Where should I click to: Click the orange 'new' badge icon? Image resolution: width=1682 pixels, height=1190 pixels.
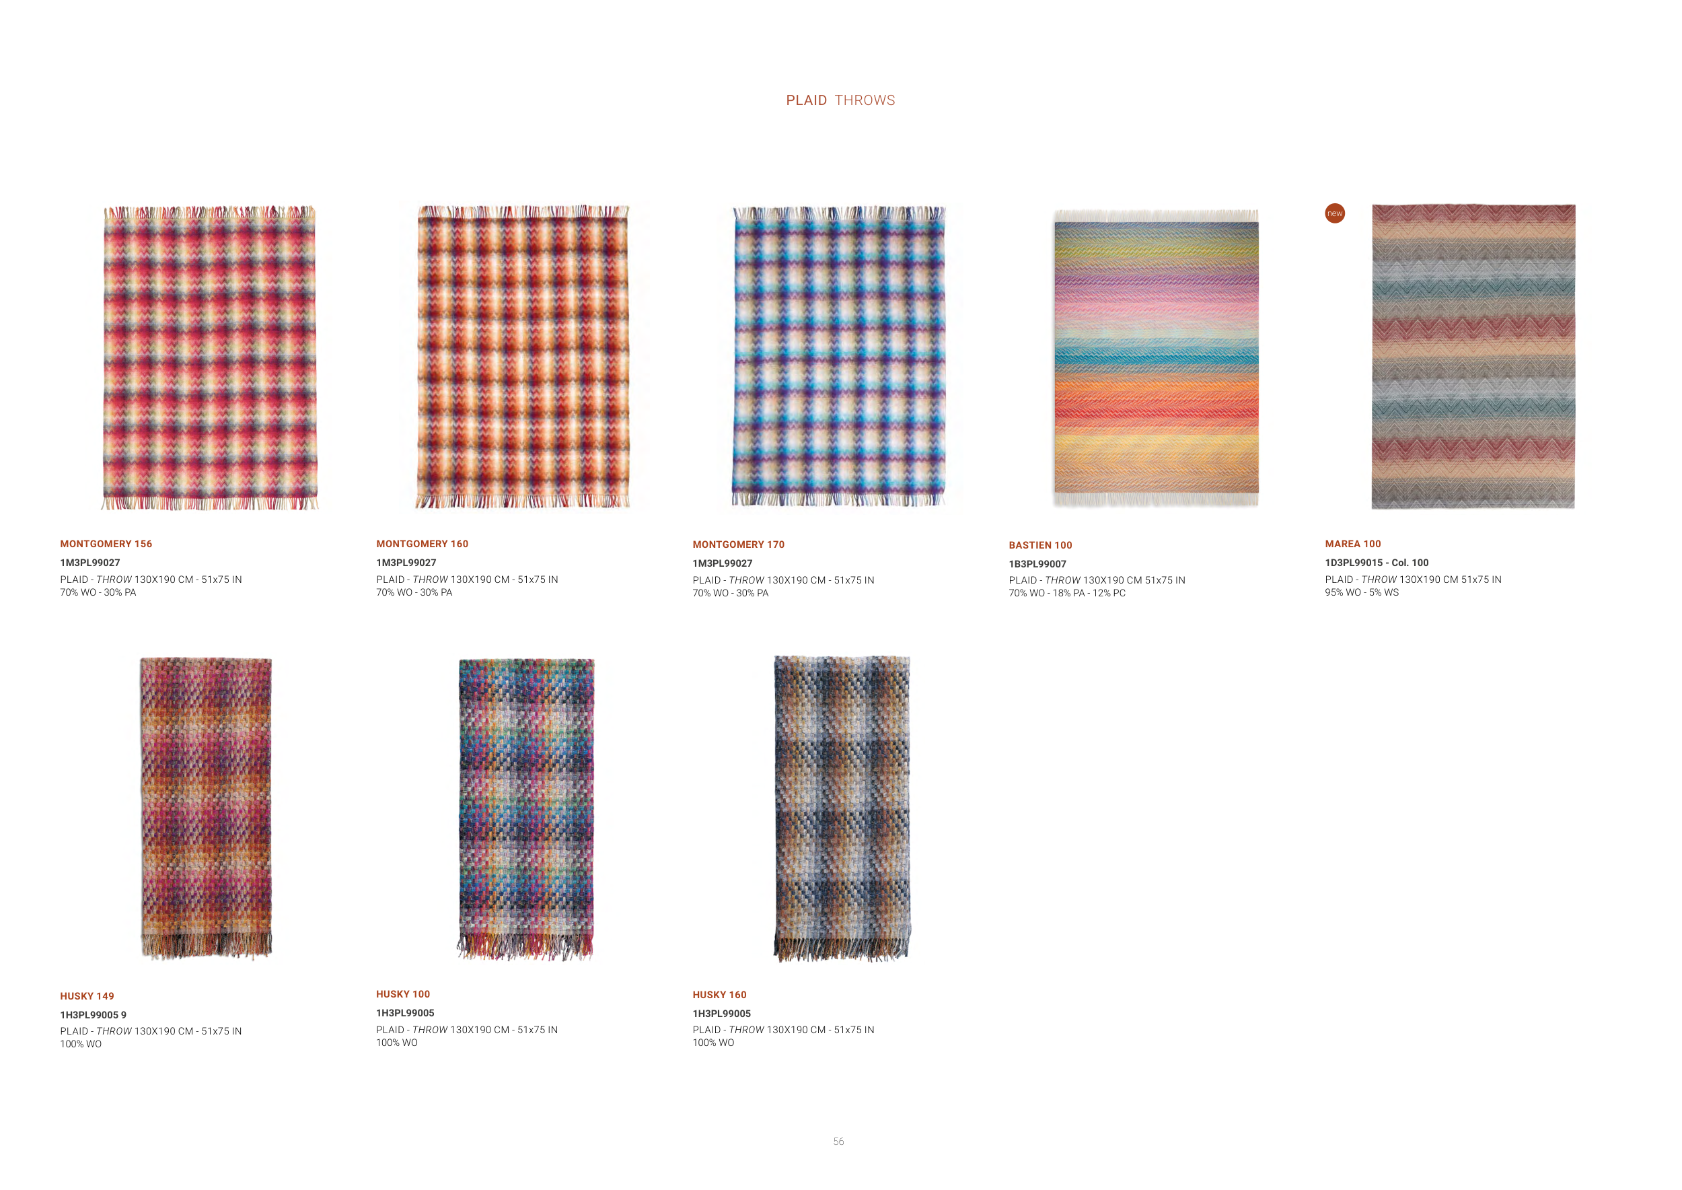tap(1335, 213)
